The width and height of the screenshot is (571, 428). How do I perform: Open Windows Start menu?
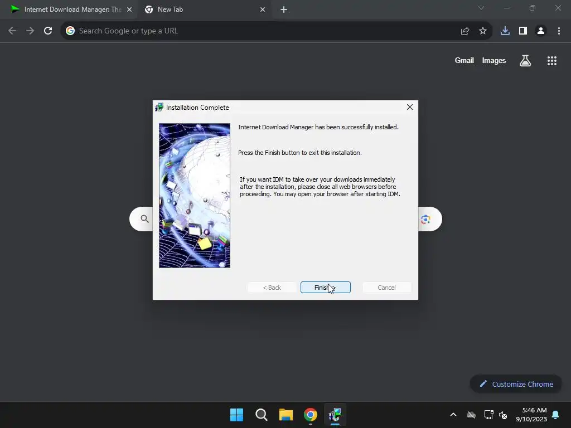236,415
